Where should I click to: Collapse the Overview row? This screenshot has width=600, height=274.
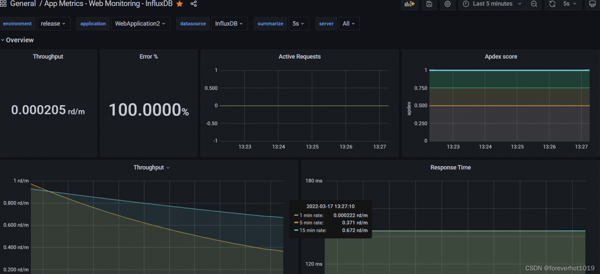click(x=18, y=40)
